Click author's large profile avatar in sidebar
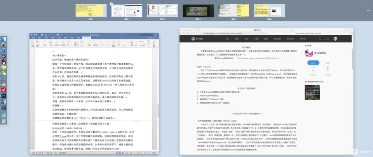Screen dimensions: 373x157 tap(309, 53)
